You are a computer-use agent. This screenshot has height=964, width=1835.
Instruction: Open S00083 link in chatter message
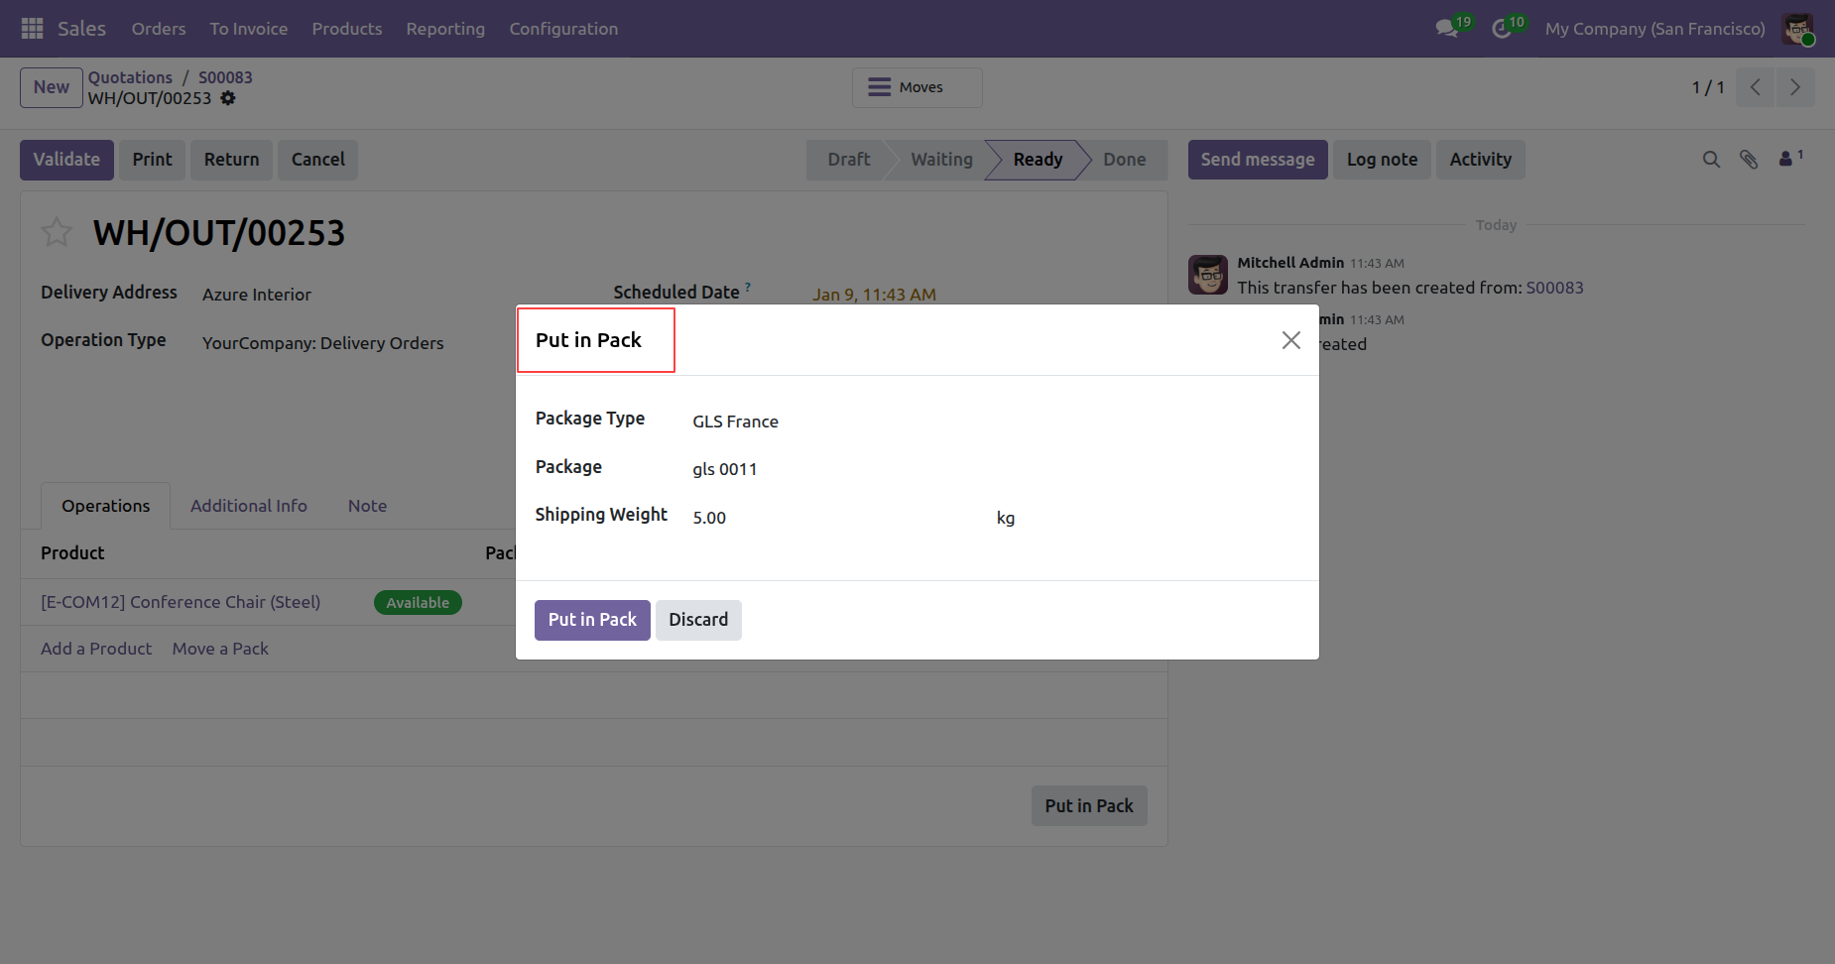tap(1554, 288)
